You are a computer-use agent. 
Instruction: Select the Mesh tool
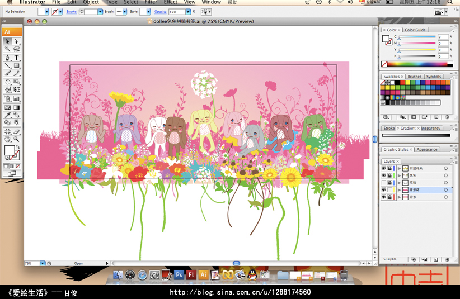8,107
